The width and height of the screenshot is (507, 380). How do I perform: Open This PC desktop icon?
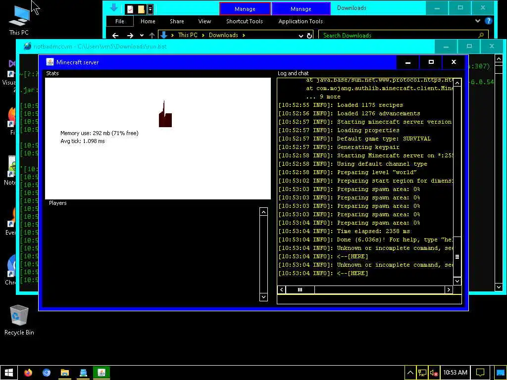tap(19, 20)
